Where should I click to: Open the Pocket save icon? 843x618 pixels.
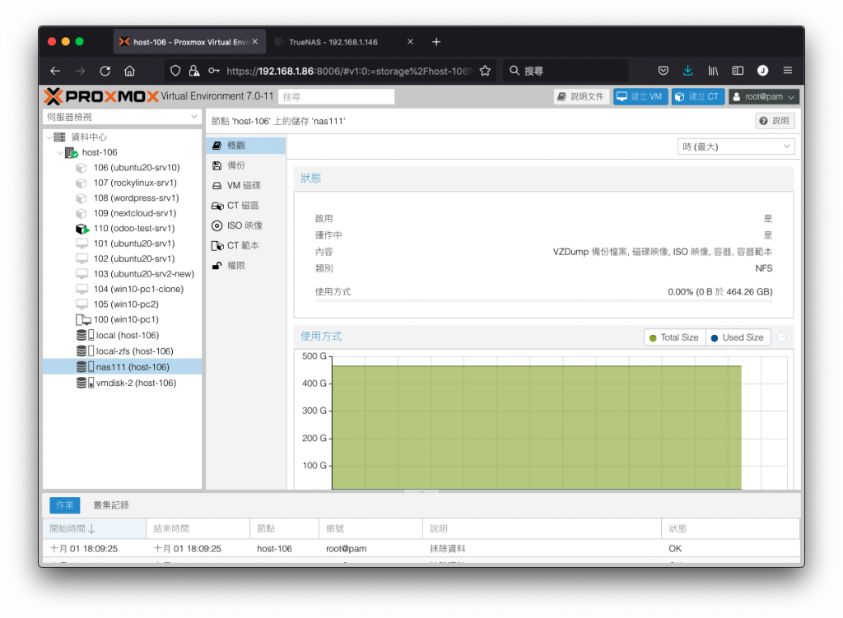[x=664, y=71]
